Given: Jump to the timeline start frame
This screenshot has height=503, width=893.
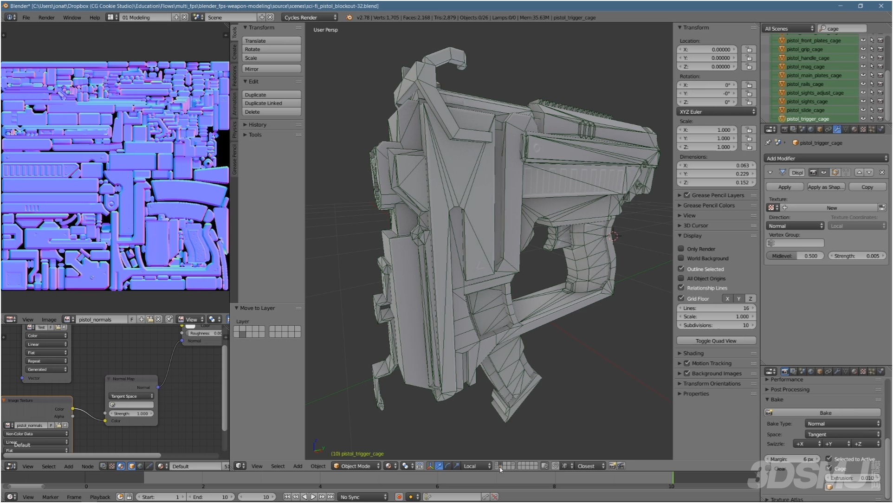Looking at the screenshot, I should tap(287, 497).
